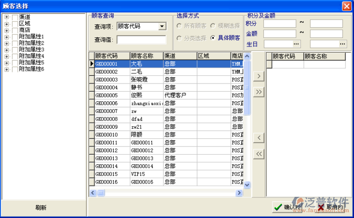The image size is (354, 218).
Task: Click the 取消F3 cancel button
Action: [331, 207]
